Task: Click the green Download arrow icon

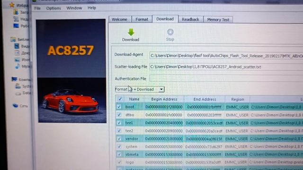Action: (x=131, y=32)
